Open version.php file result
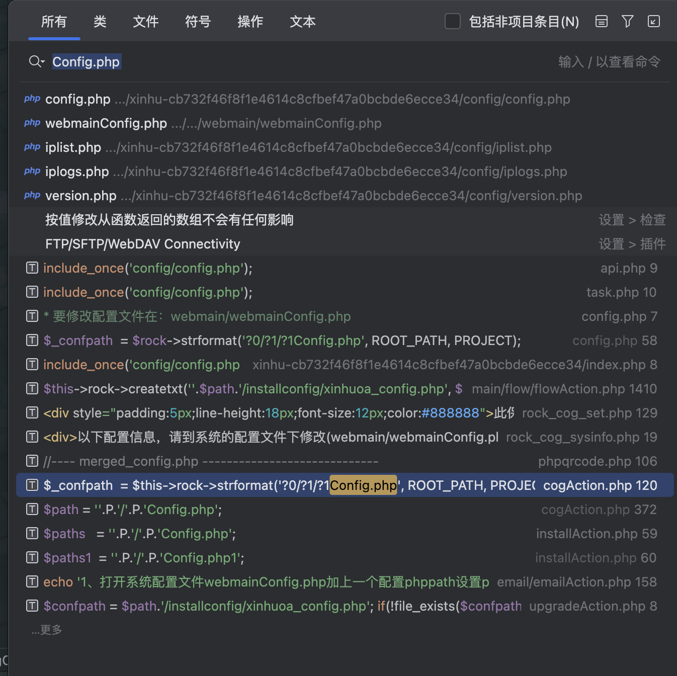Screen dimensions: 677x676 (345, 196)
